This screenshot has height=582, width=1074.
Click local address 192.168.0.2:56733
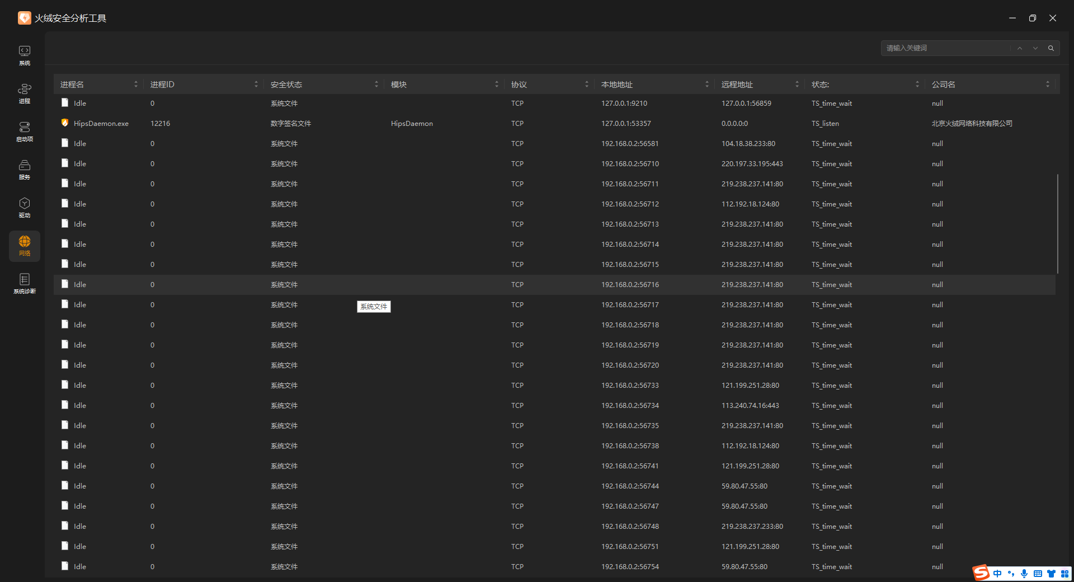tap(630, 386)
